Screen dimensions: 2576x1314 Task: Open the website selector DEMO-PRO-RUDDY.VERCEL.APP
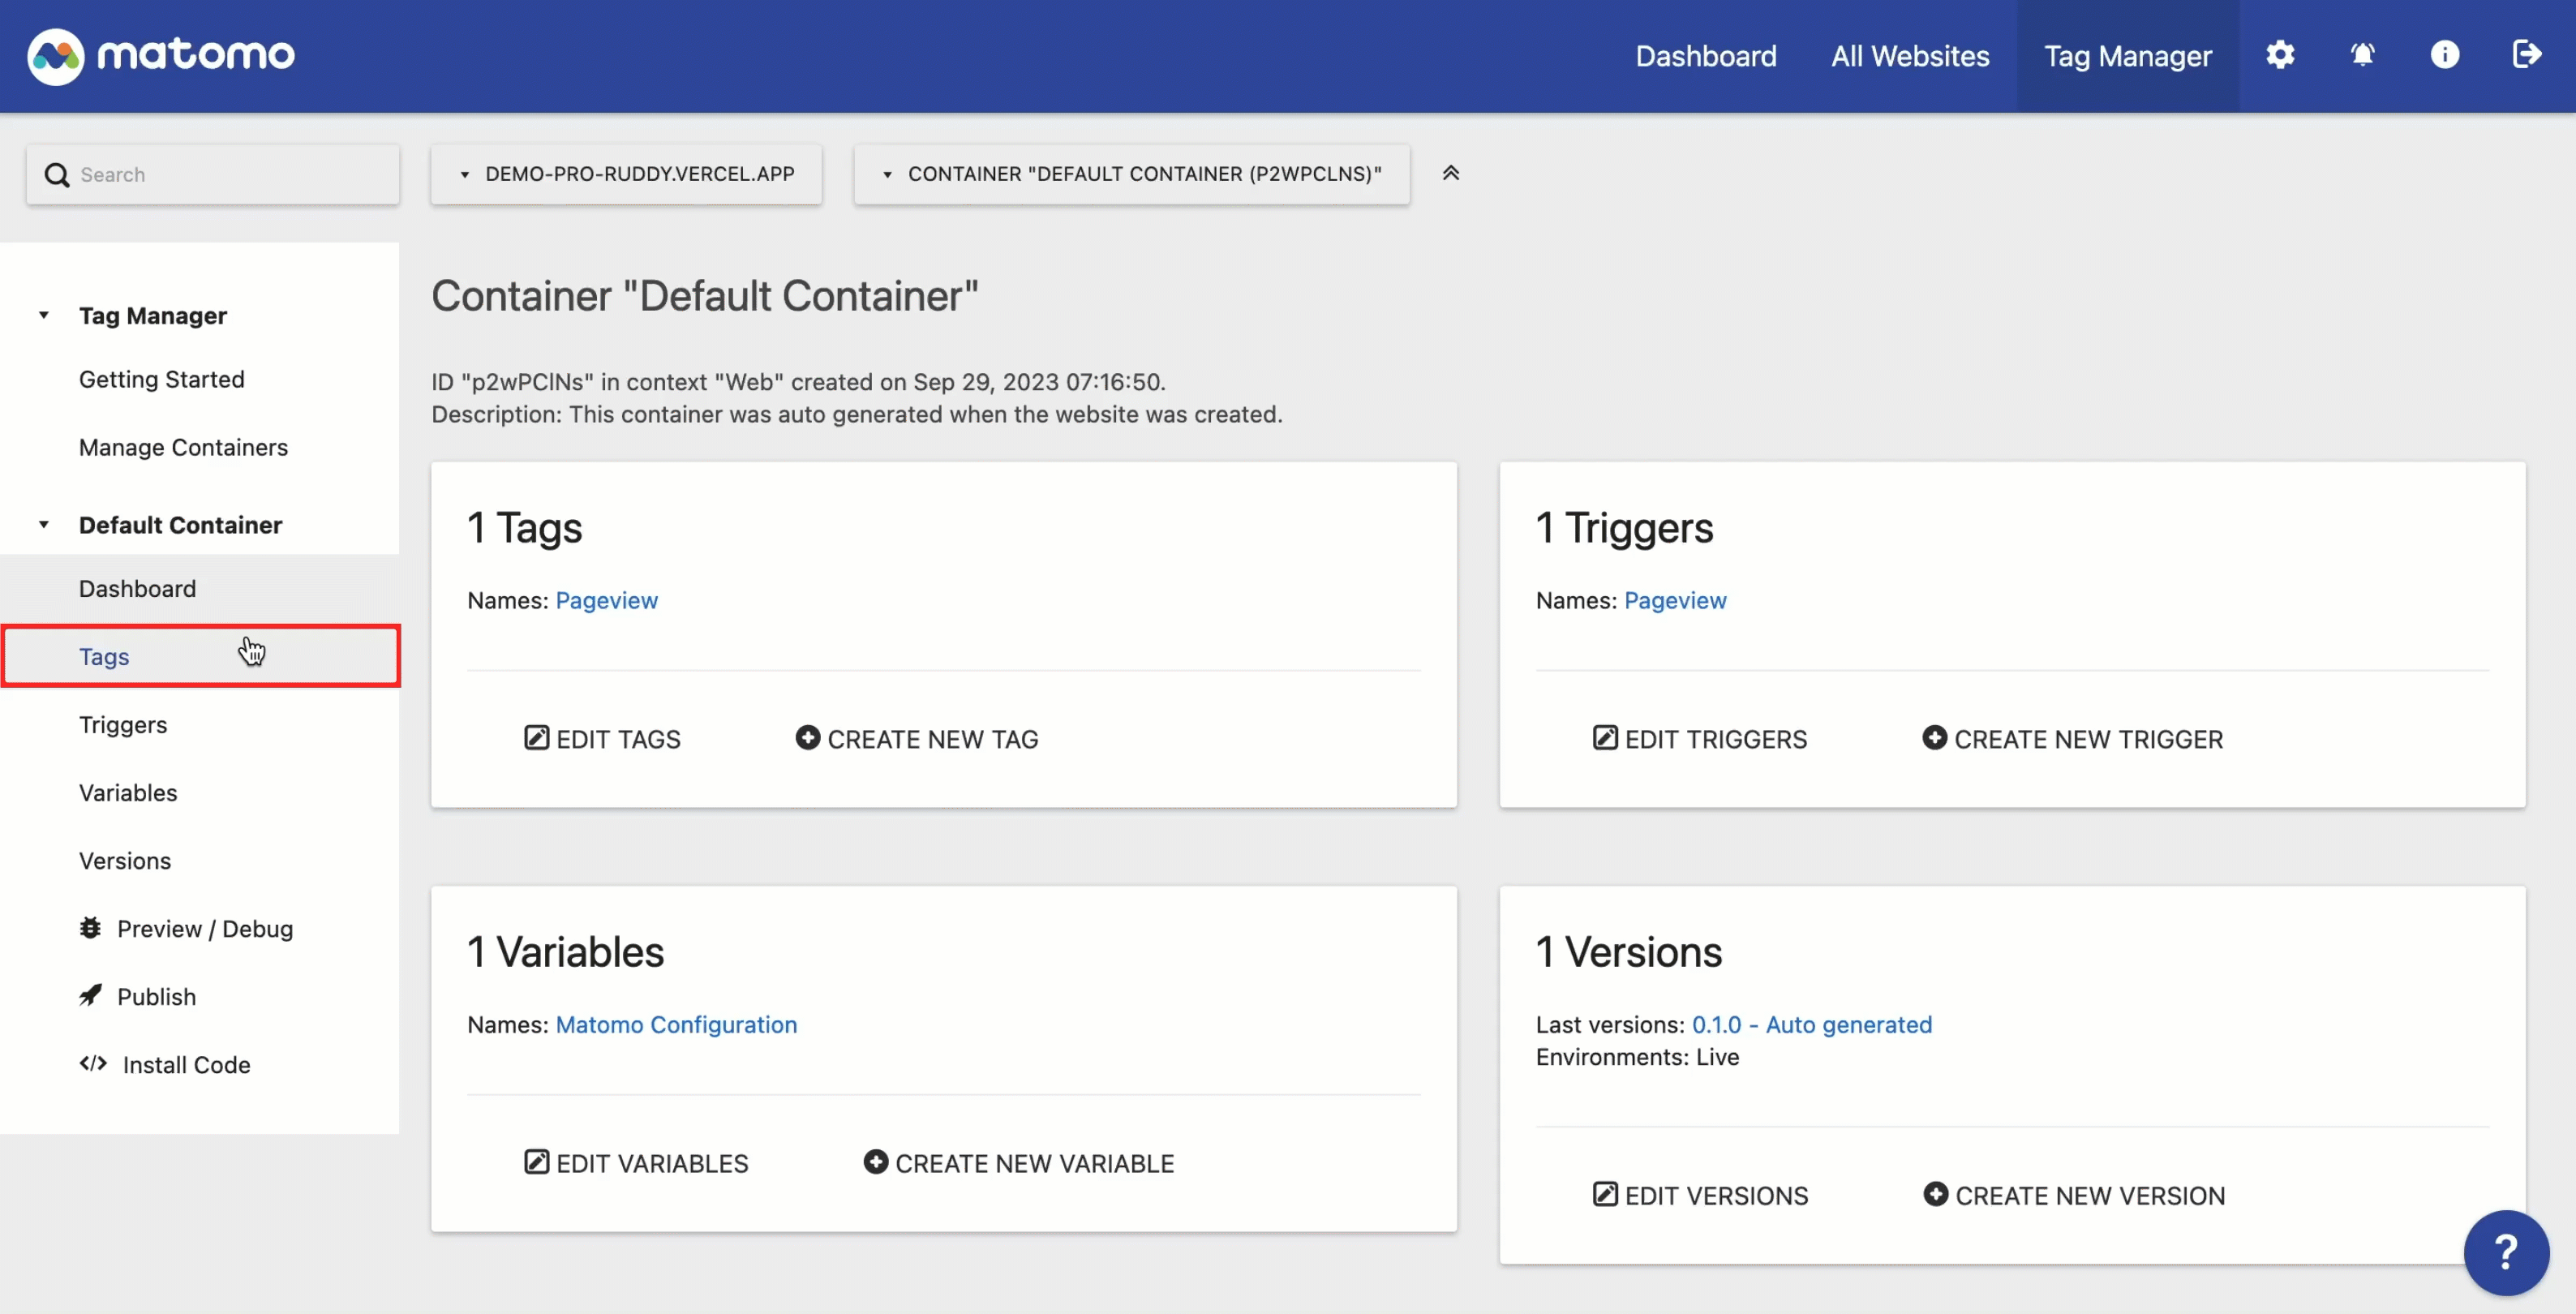pos(626,174)
